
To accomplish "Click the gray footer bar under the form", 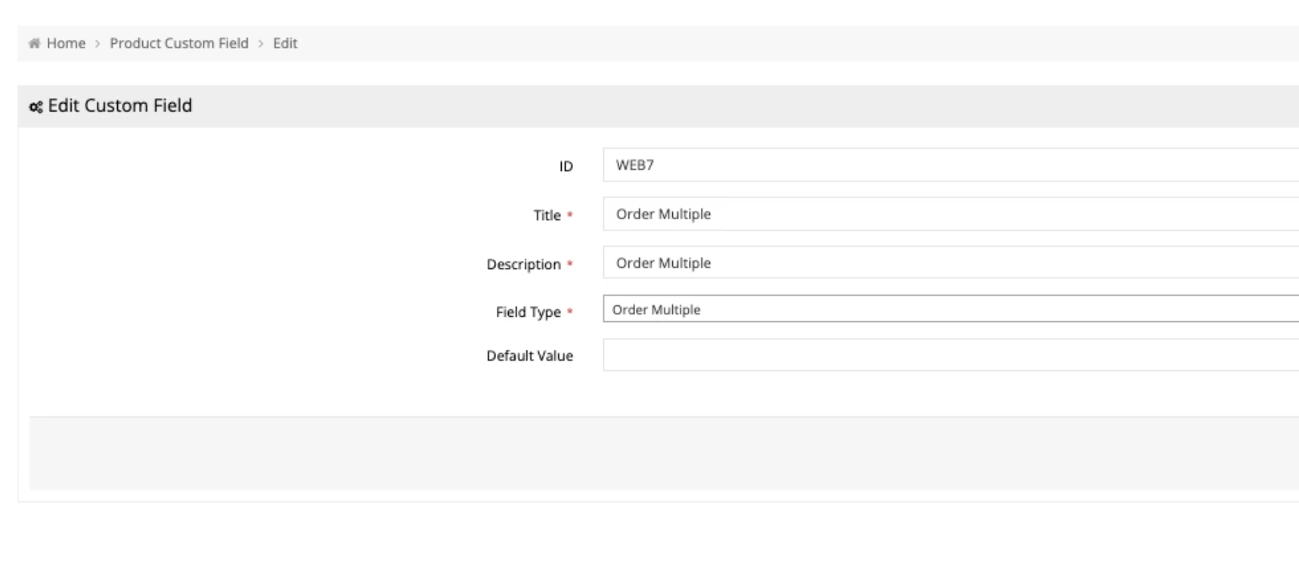I will click(x=663, y=454).
